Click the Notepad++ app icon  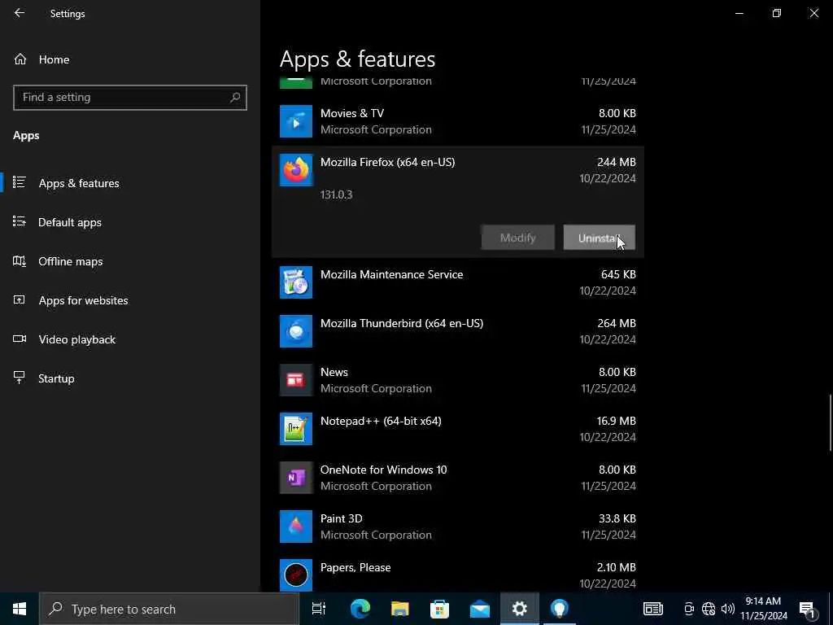tap(296, 429)
